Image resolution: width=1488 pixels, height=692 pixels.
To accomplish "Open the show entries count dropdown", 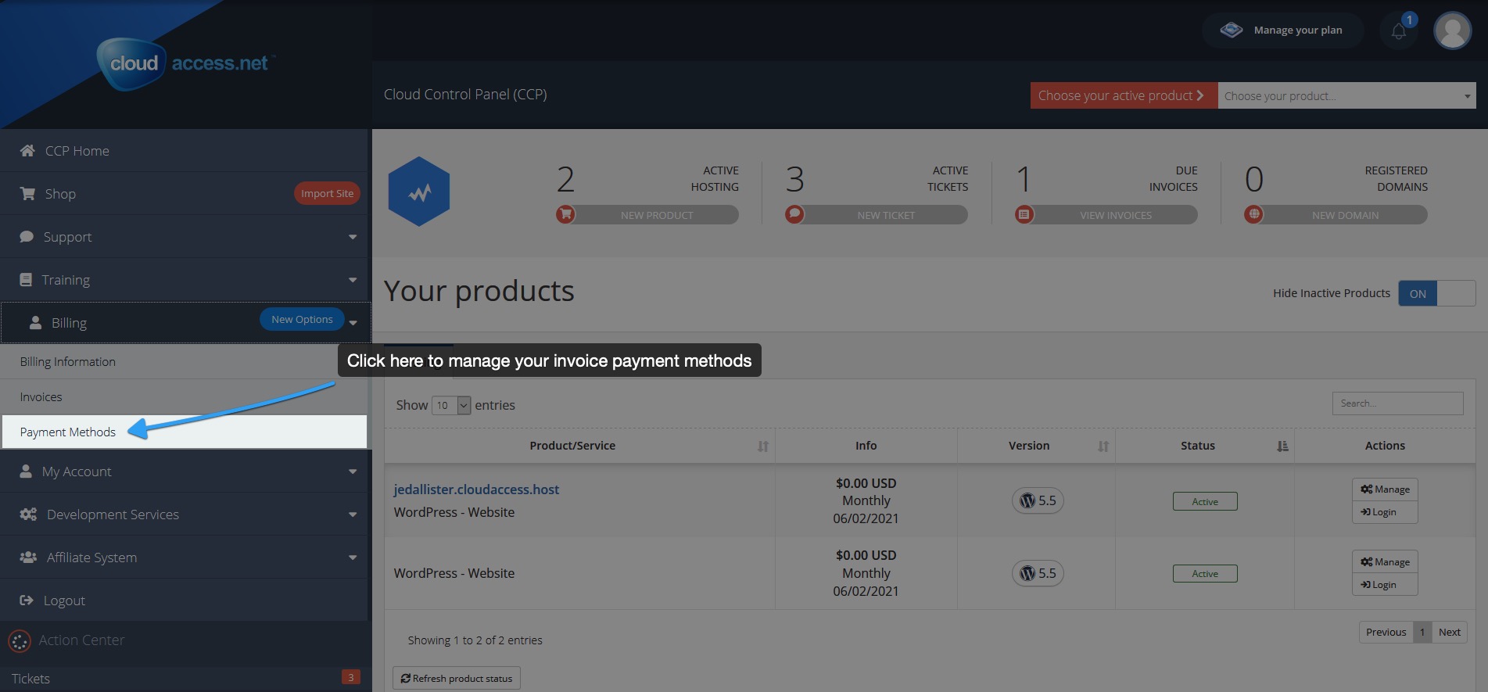I will point(451,405).
